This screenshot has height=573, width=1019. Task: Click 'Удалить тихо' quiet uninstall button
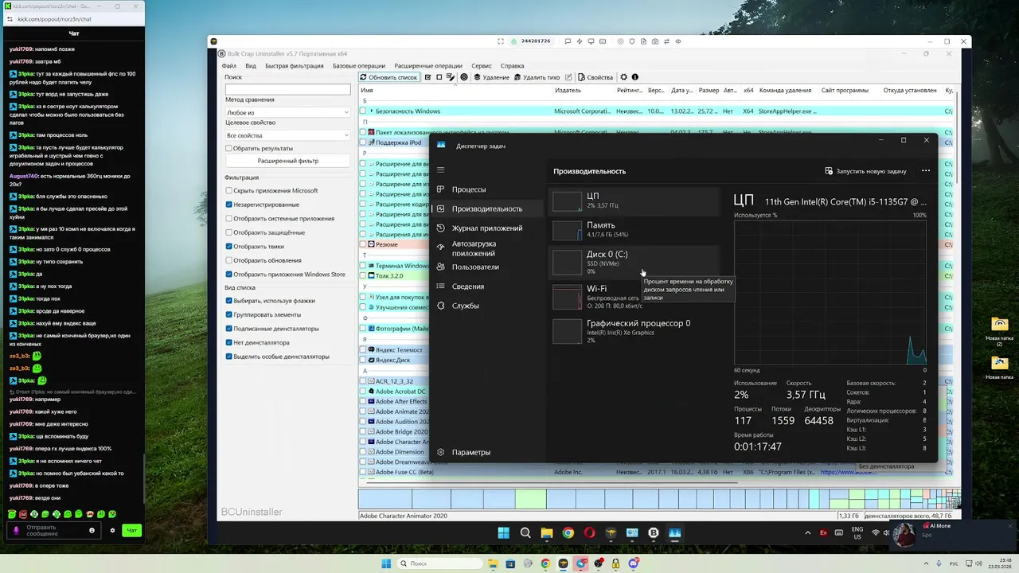coord(537,77)
